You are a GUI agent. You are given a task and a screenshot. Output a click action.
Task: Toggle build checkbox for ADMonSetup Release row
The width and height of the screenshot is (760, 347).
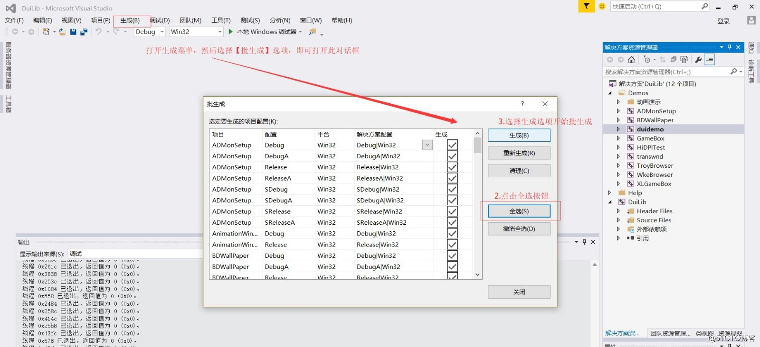coord(452,167)
